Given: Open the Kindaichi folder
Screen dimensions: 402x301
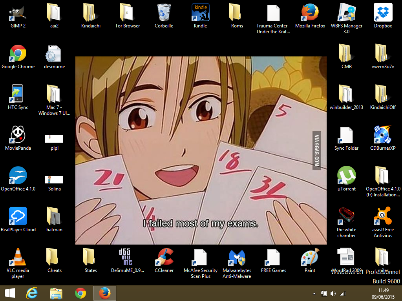Looking at the screenshot, I should (91, 13).
